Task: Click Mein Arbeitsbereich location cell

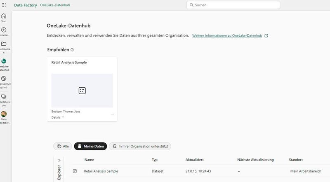Action: coord(306,171)
